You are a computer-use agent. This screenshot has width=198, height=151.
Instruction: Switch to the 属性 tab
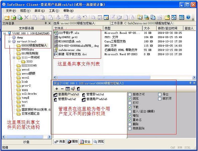[x=73, y=141]
